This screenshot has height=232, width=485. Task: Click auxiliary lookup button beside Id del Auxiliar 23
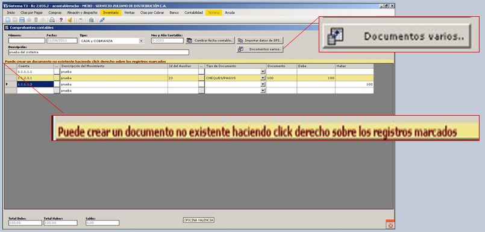click(x=201, y=78)
